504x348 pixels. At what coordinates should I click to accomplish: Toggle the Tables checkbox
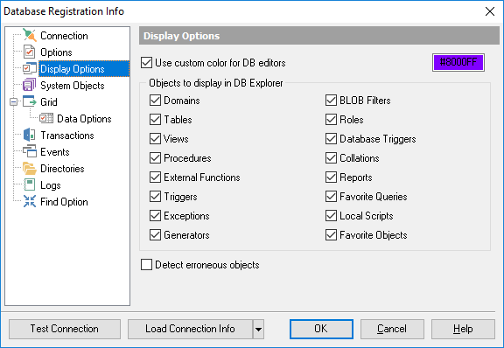(x=155, y=120)
